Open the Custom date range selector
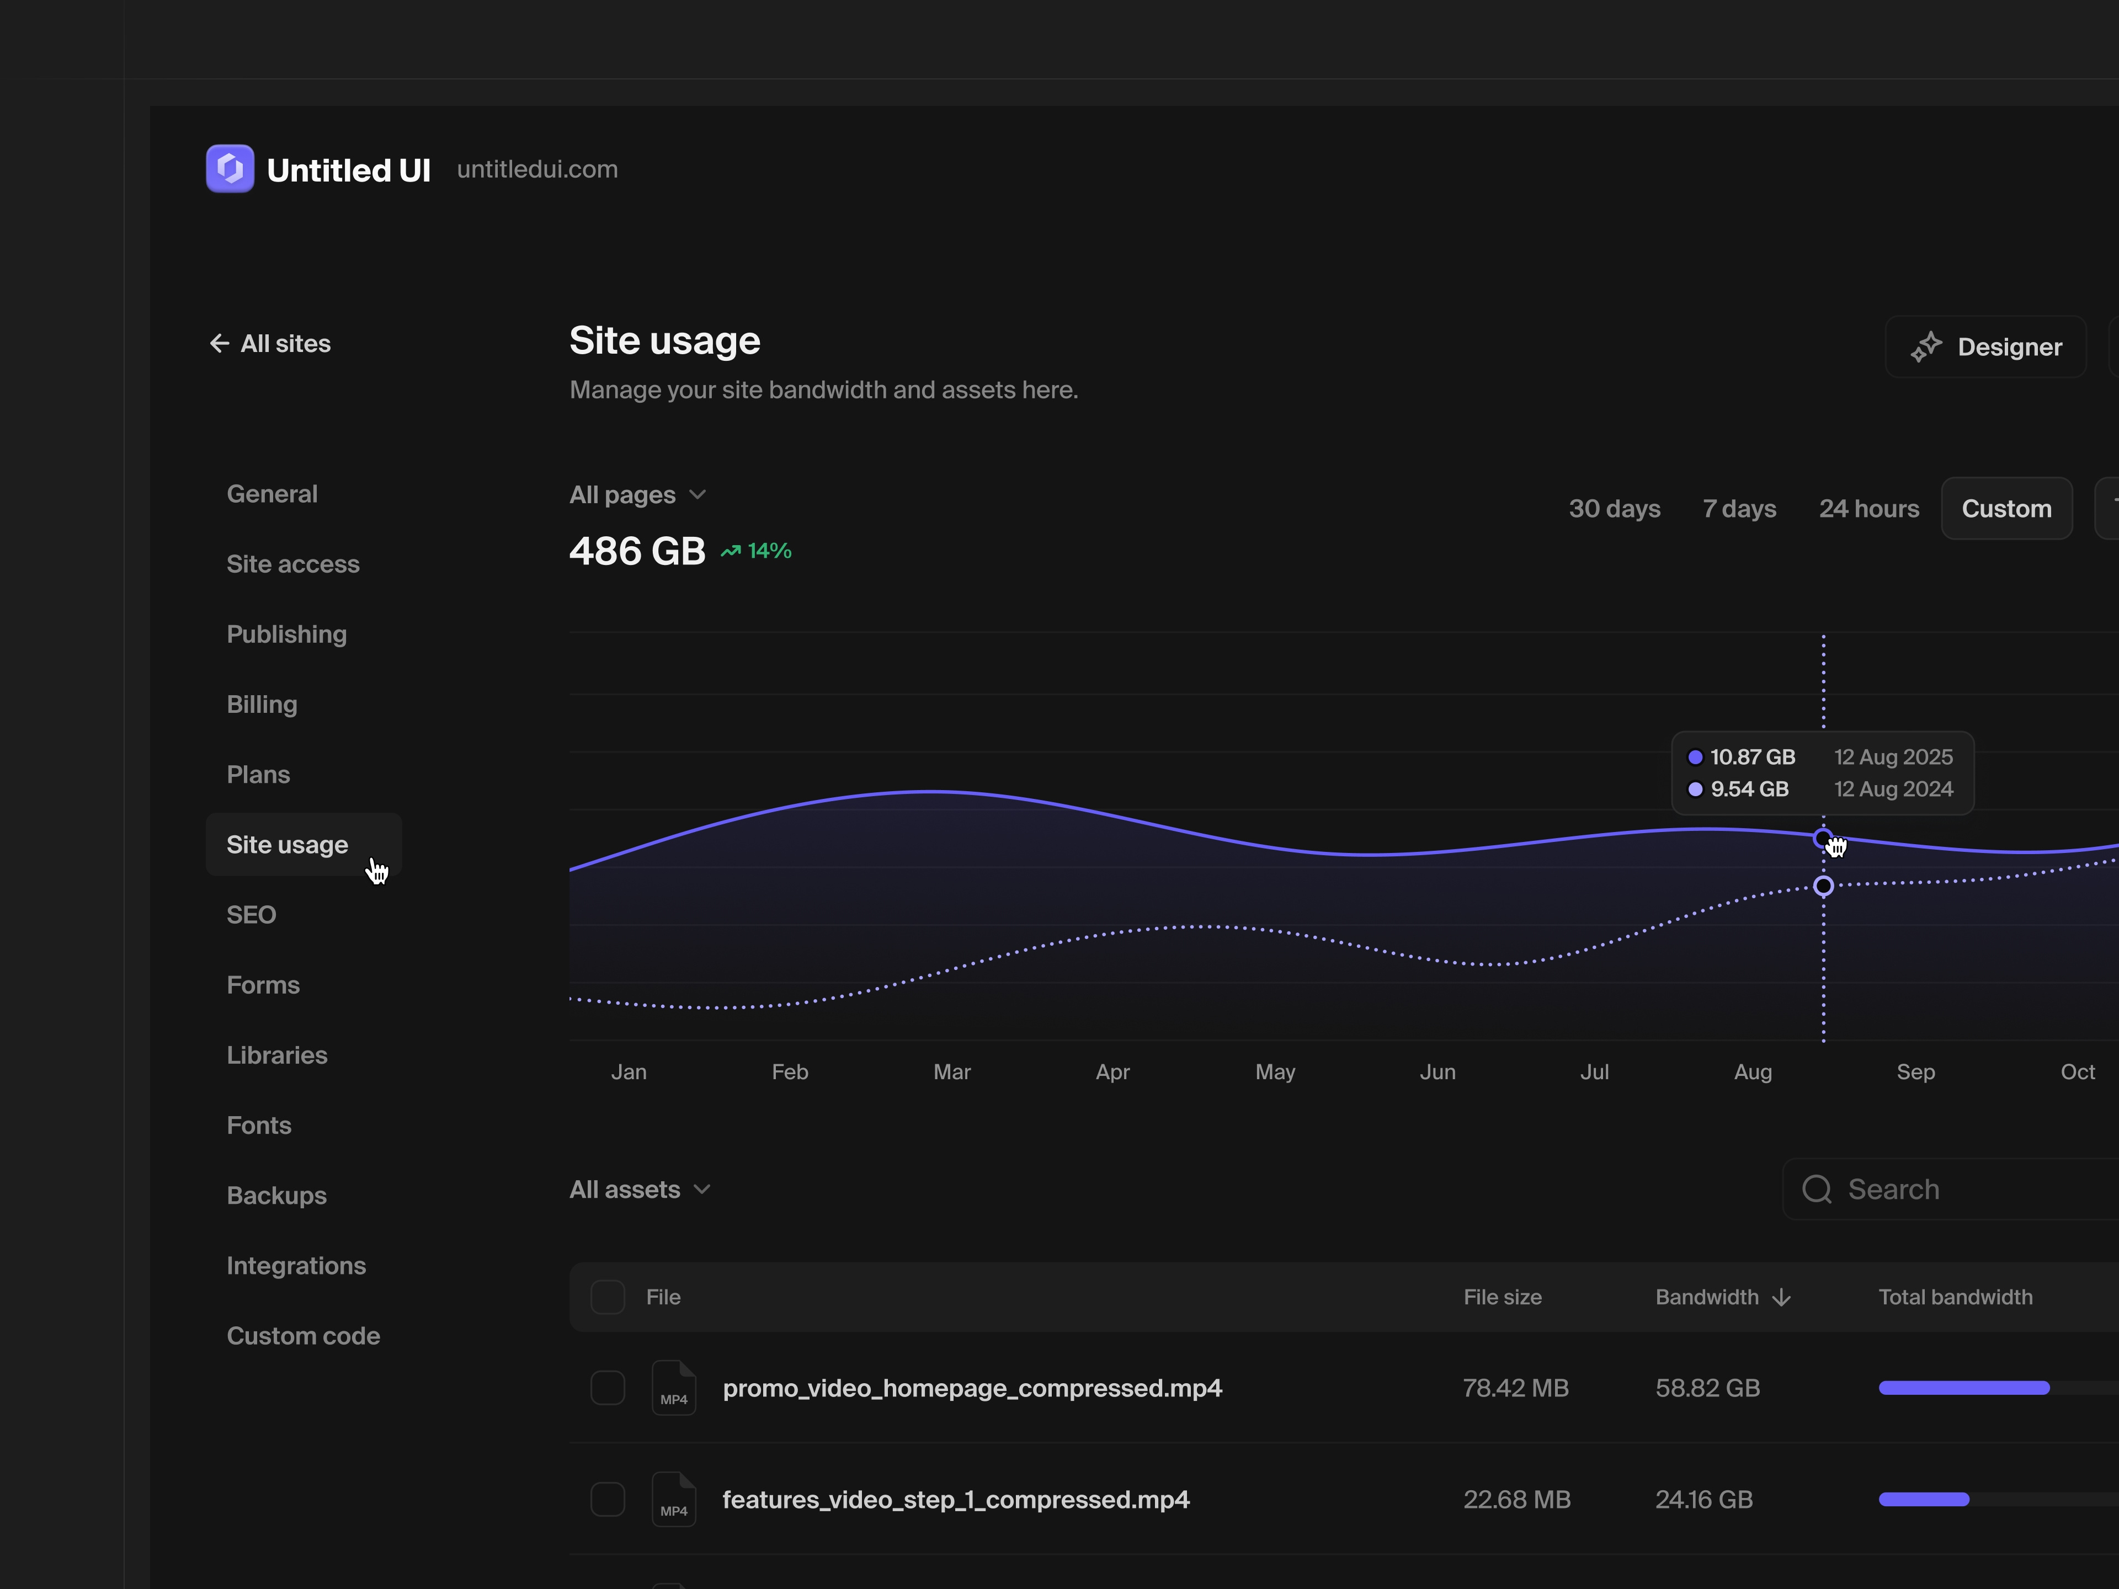 (x=2006, y=508)
